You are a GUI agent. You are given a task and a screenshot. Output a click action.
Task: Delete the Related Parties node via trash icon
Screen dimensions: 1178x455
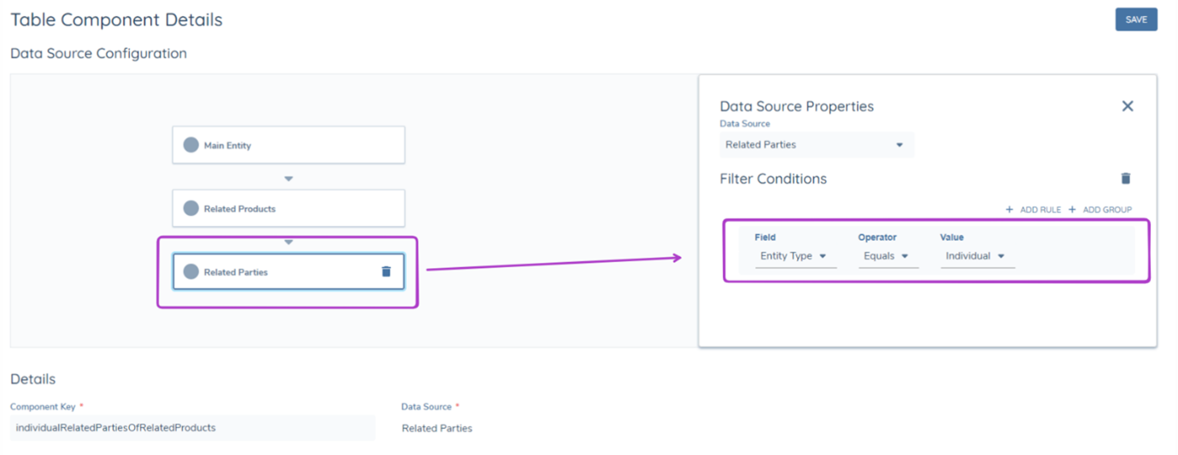pos(386,271)
